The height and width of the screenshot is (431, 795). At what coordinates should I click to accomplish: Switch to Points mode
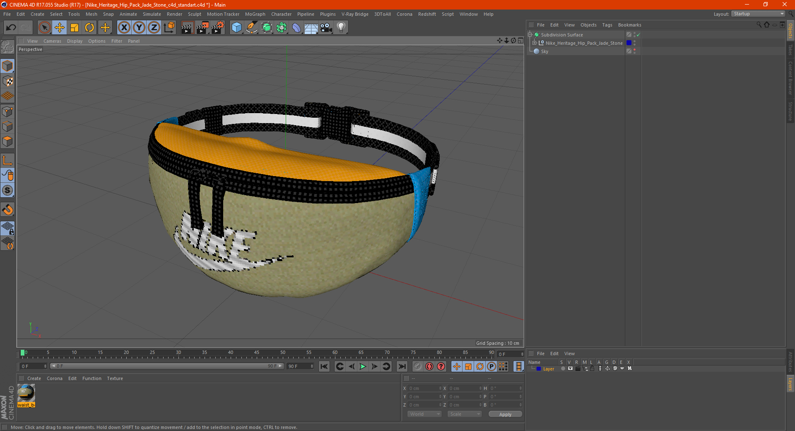[7, 111]
